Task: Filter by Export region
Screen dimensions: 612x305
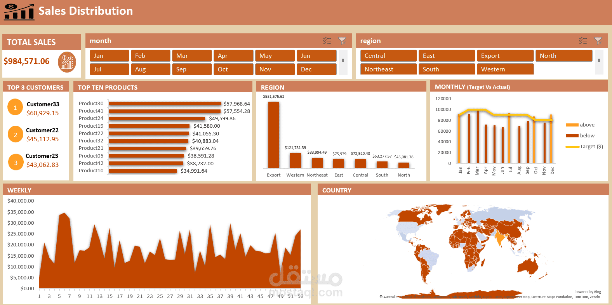Action: coord(505,55)
